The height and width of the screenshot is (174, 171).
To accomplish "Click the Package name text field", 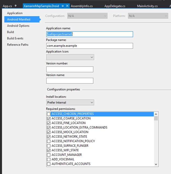I will tap(90, 46).
